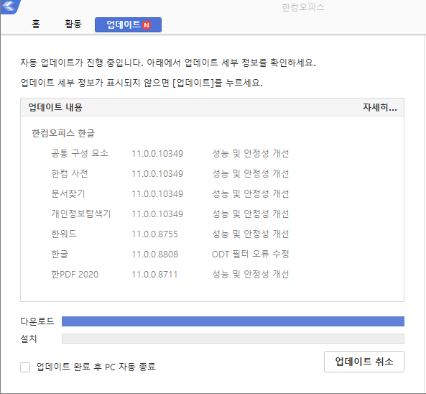This screenshot has height=394, width=426.
Task: Click version 11.0.0.8755 of 한워드
Action: click(x=155, y=234)
